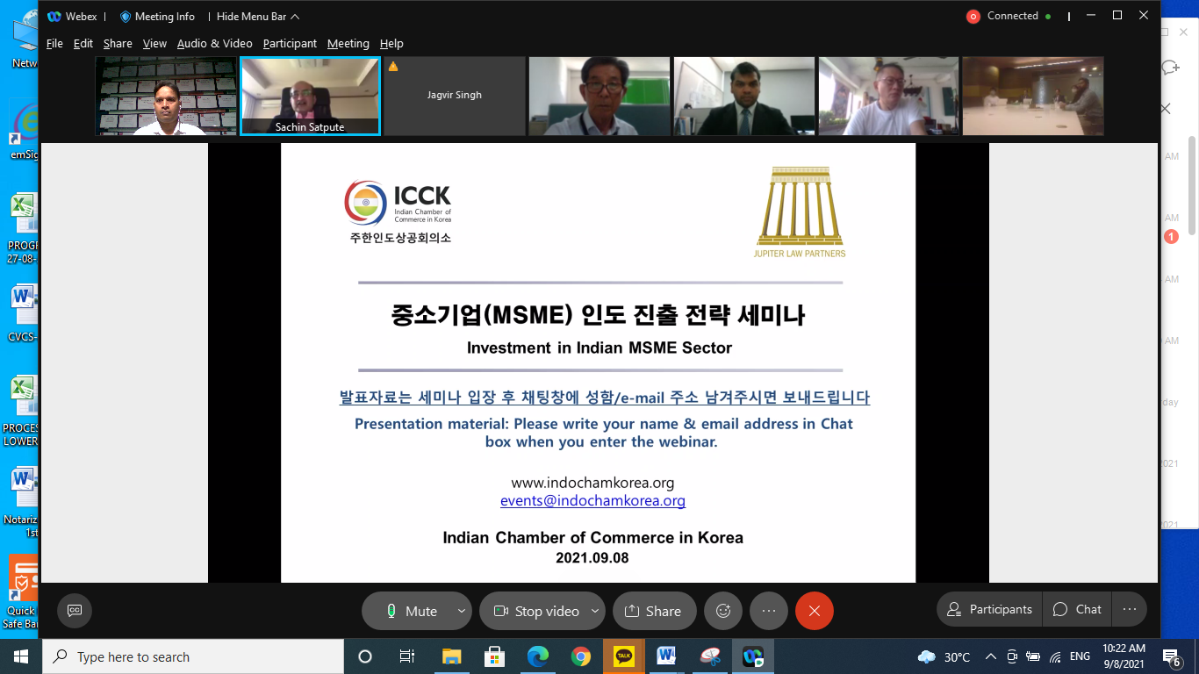
Task: Mute the microphone in Webex
Action: pyautogui.click(x=412, y=611)
